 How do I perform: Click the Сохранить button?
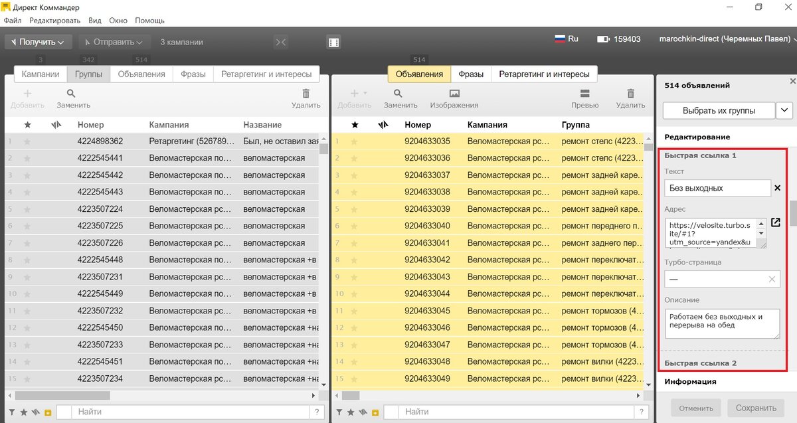756,408
